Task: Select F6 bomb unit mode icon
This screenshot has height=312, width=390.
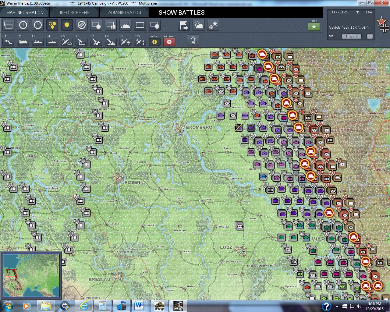Action: click(82, 42)
